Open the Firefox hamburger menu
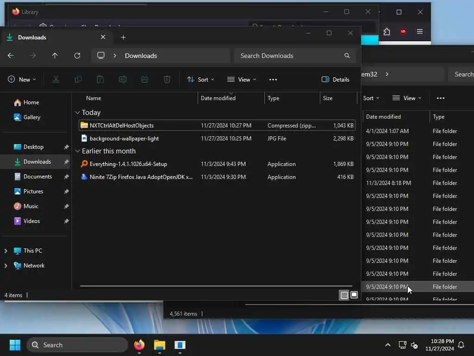474x356 pixels. click(x=419, y=32)
